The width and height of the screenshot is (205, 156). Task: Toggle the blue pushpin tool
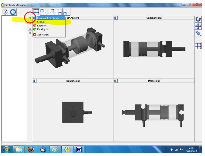click(x=197, y=33)
